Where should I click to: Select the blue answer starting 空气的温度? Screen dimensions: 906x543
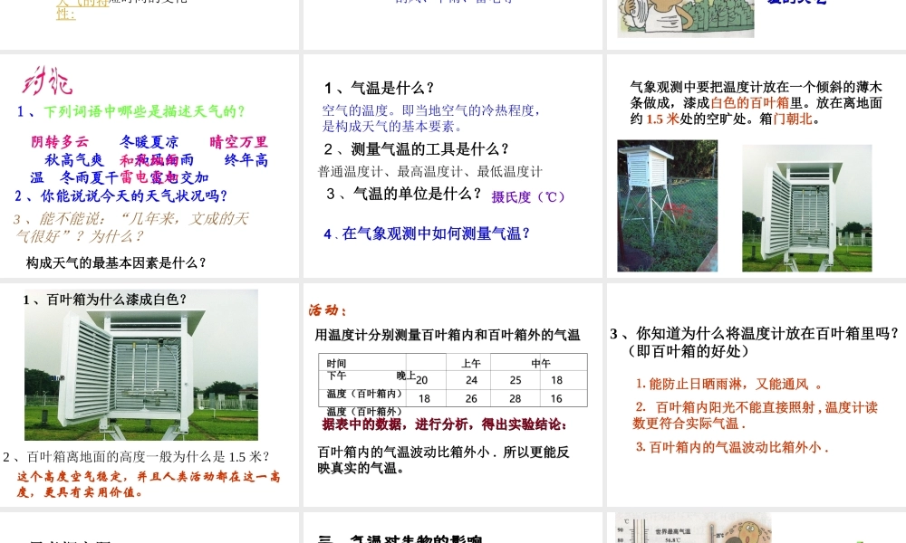(431, 119)
